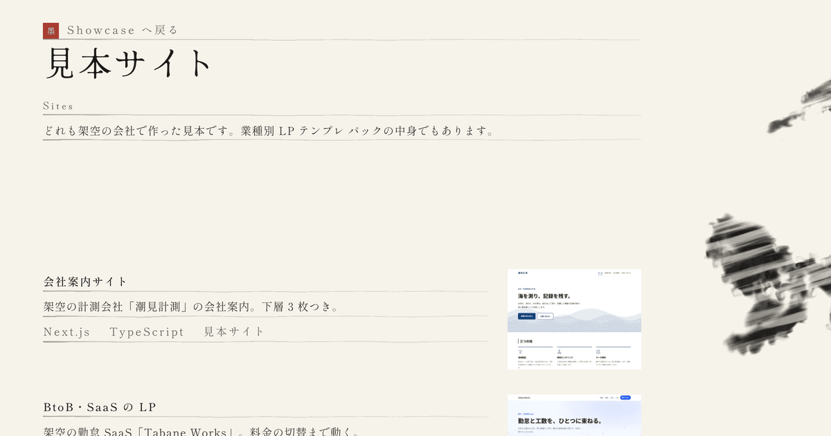Go back via 'Showcase へ戻る' link
The width and height of the screenshot is (831, 436).
tap(123, 30)
